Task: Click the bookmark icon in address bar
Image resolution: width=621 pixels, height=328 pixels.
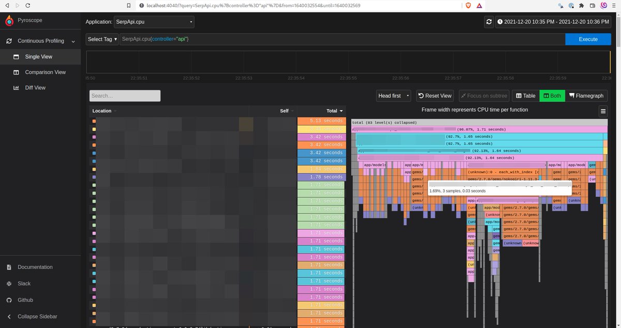Action: [x=128, y=5]
